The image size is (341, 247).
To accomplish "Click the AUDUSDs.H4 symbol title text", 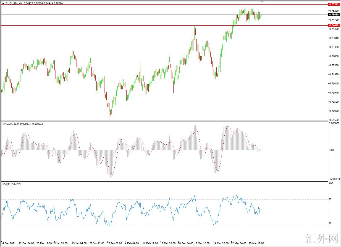I will coord(14,4).
